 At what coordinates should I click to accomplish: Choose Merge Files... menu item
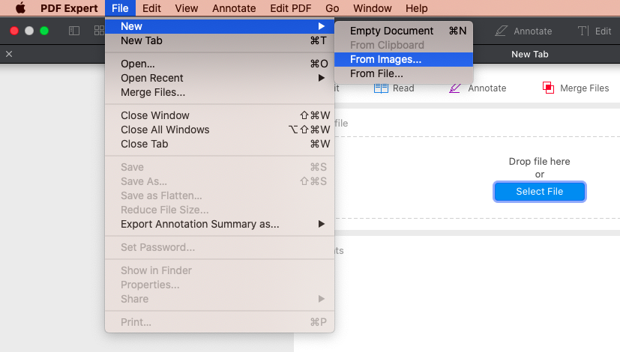(220, 92)
